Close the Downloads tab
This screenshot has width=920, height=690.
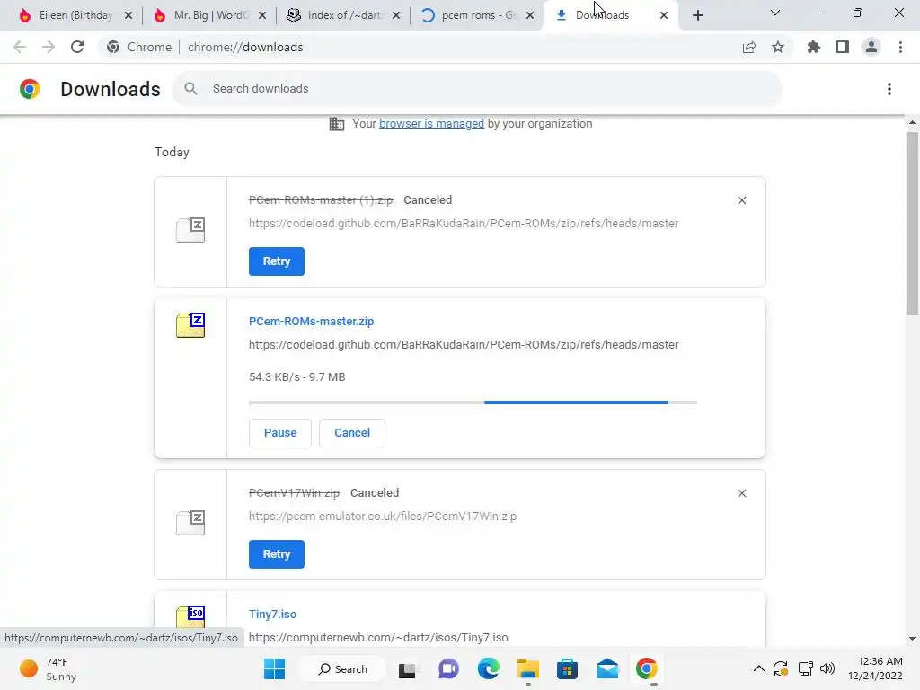664,15
